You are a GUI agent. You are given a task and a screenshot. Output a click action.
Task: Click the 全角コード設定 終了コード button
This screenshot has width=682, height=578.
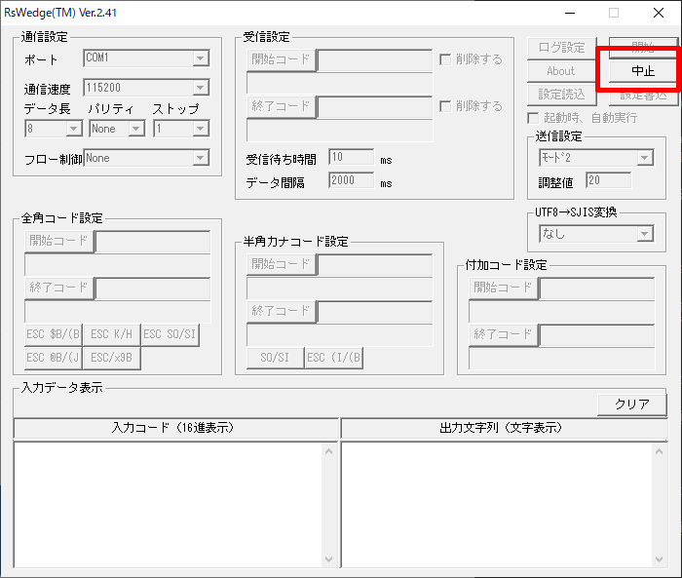(x=59, y=288)
